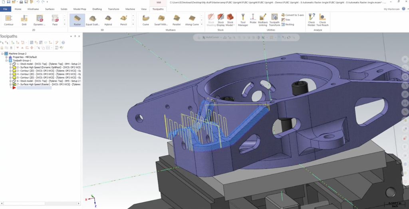Click Convert to 5-axis

coord(292,15)
